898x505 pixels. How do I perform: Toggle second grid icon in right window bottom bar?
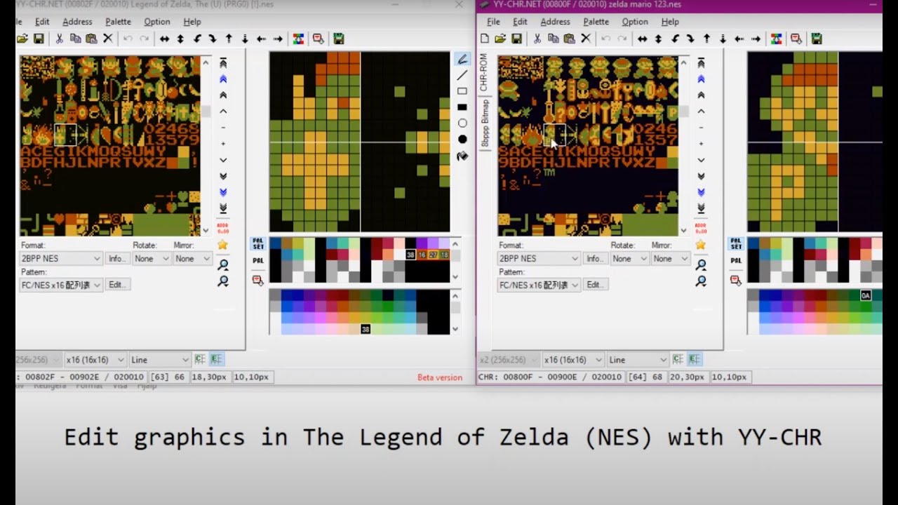click(695, 359)
